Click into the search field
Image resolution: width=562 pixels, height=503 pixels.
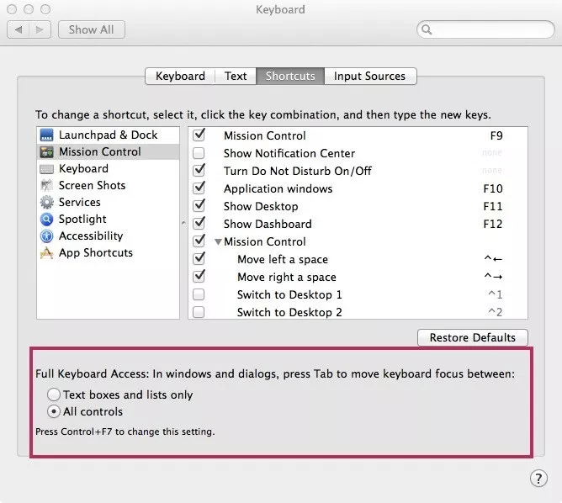[485, 29]
